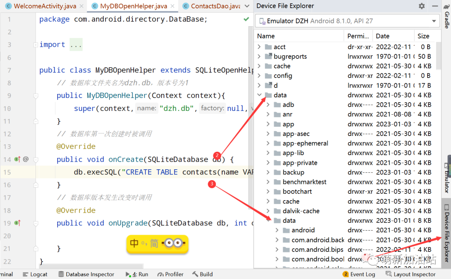Image resolution: width=451 pixels, height=279 pixels.
Task: Sort files by the Name column
Action: pyautogui.click(x=299, y=36)
